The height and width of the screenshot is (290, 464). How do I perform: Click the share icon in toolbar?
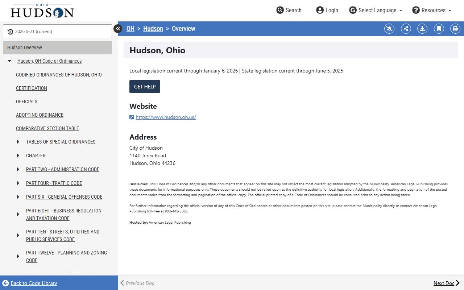click(406, 29)
